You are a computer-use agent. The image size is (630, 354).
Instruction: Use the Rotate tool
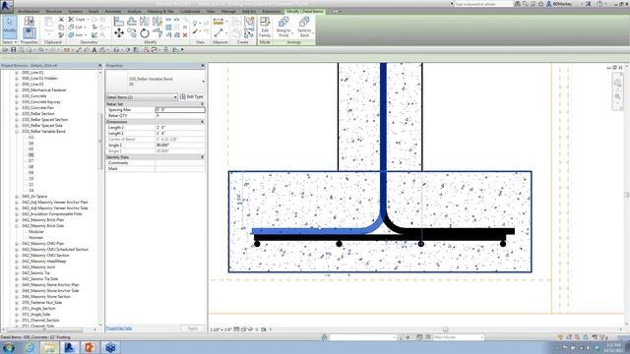(145, 33)
